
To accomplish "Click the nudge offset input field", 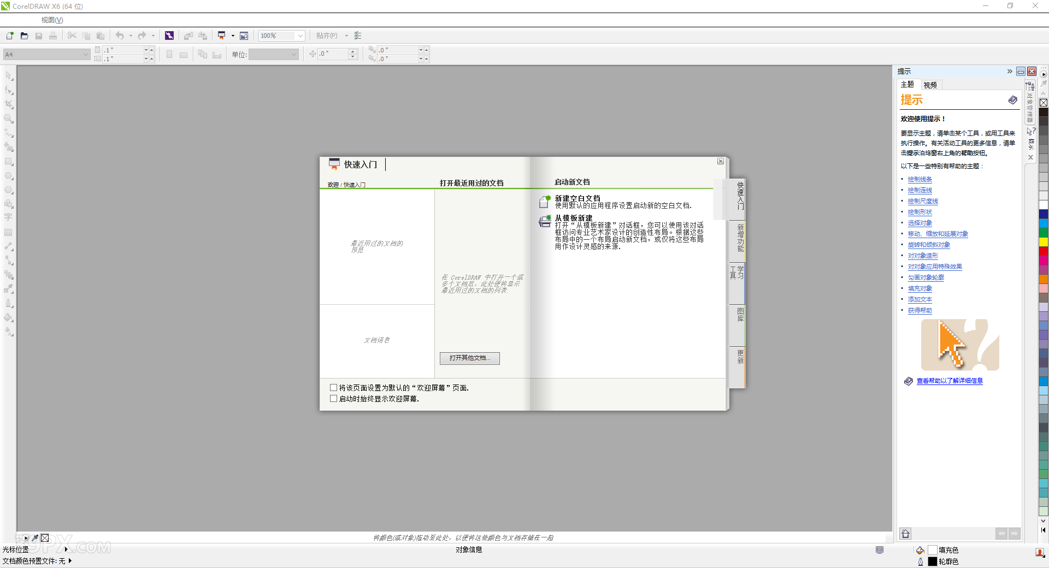I will (333, 54).
